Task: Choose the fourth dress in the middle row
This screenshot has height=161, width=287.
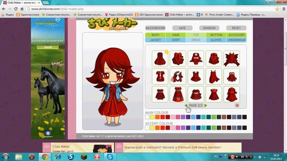Action: [213, 76]
